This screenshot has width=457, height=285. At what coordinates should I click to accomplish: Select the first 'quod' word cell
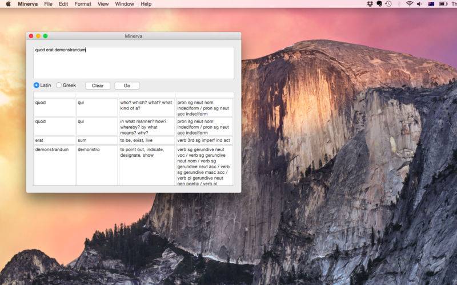[x=54, y=107]
